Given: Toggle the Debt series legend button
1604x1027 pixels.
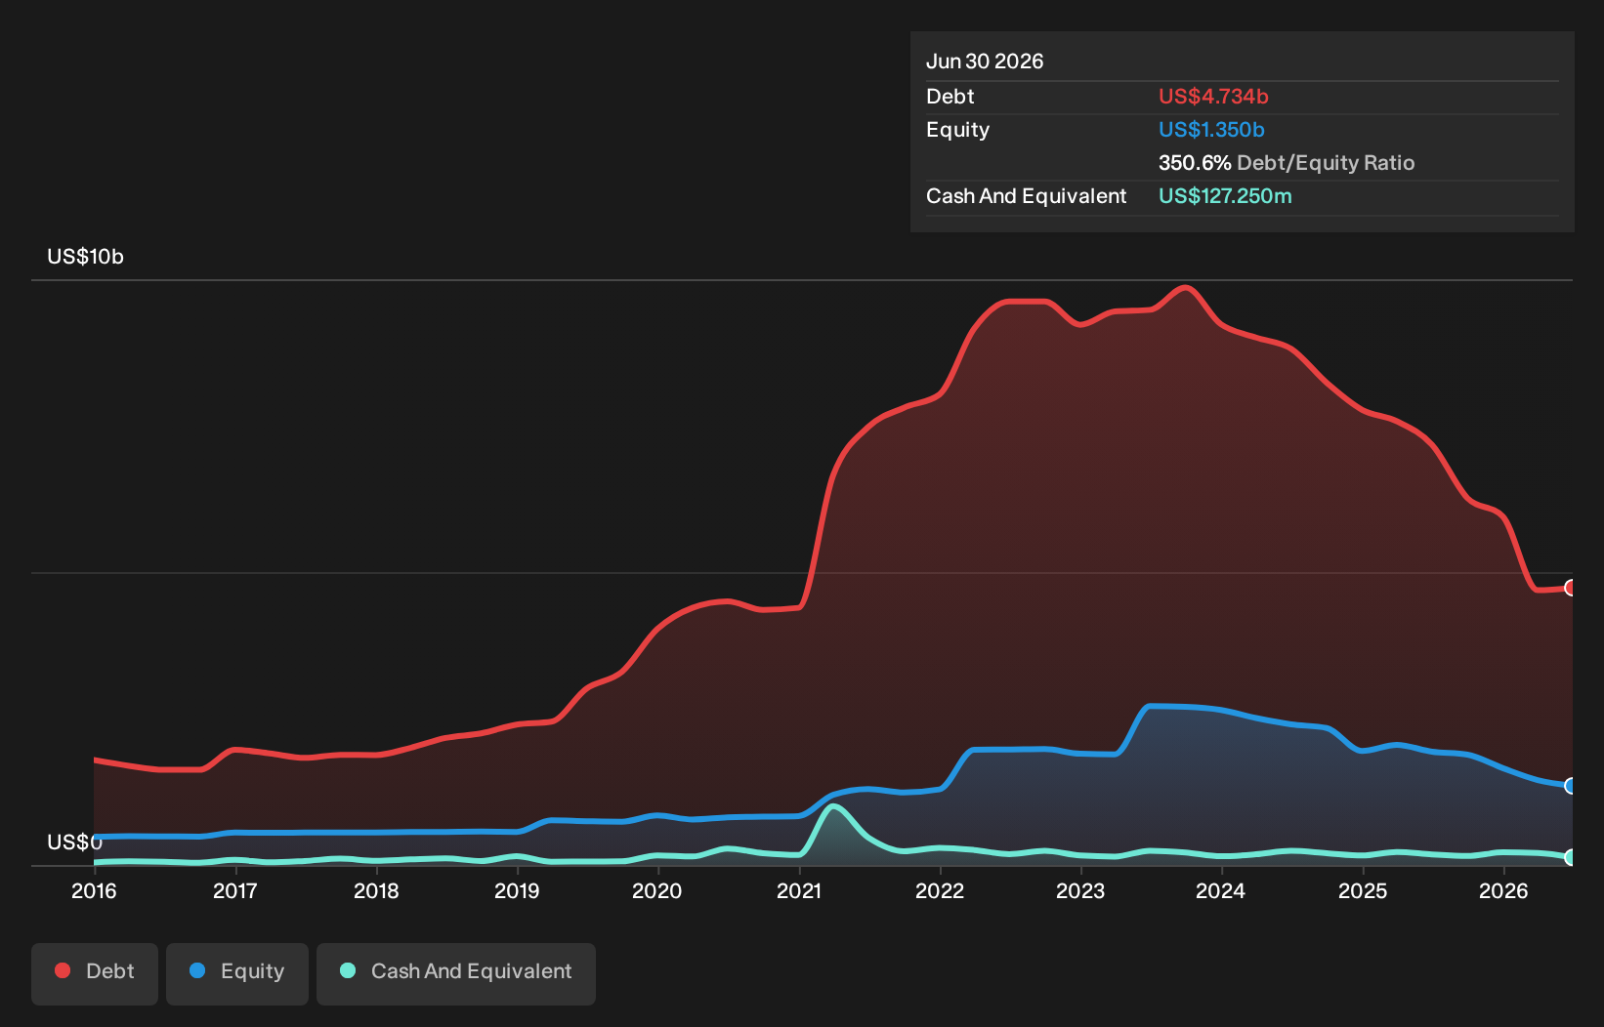Looking at the screenshot, I should click(x=95, y=973).
